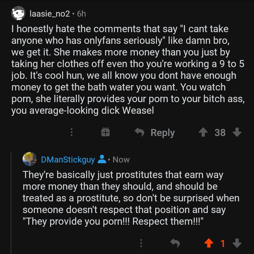The height and width of the screenshot is (254, 254).
Task: Tap DManStickguy's reply text body
Action: [131, 198]
